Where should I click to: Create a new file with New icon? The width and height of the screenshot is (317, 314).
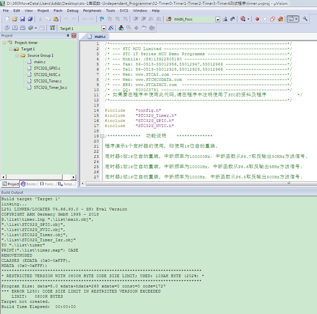point(7,19)
